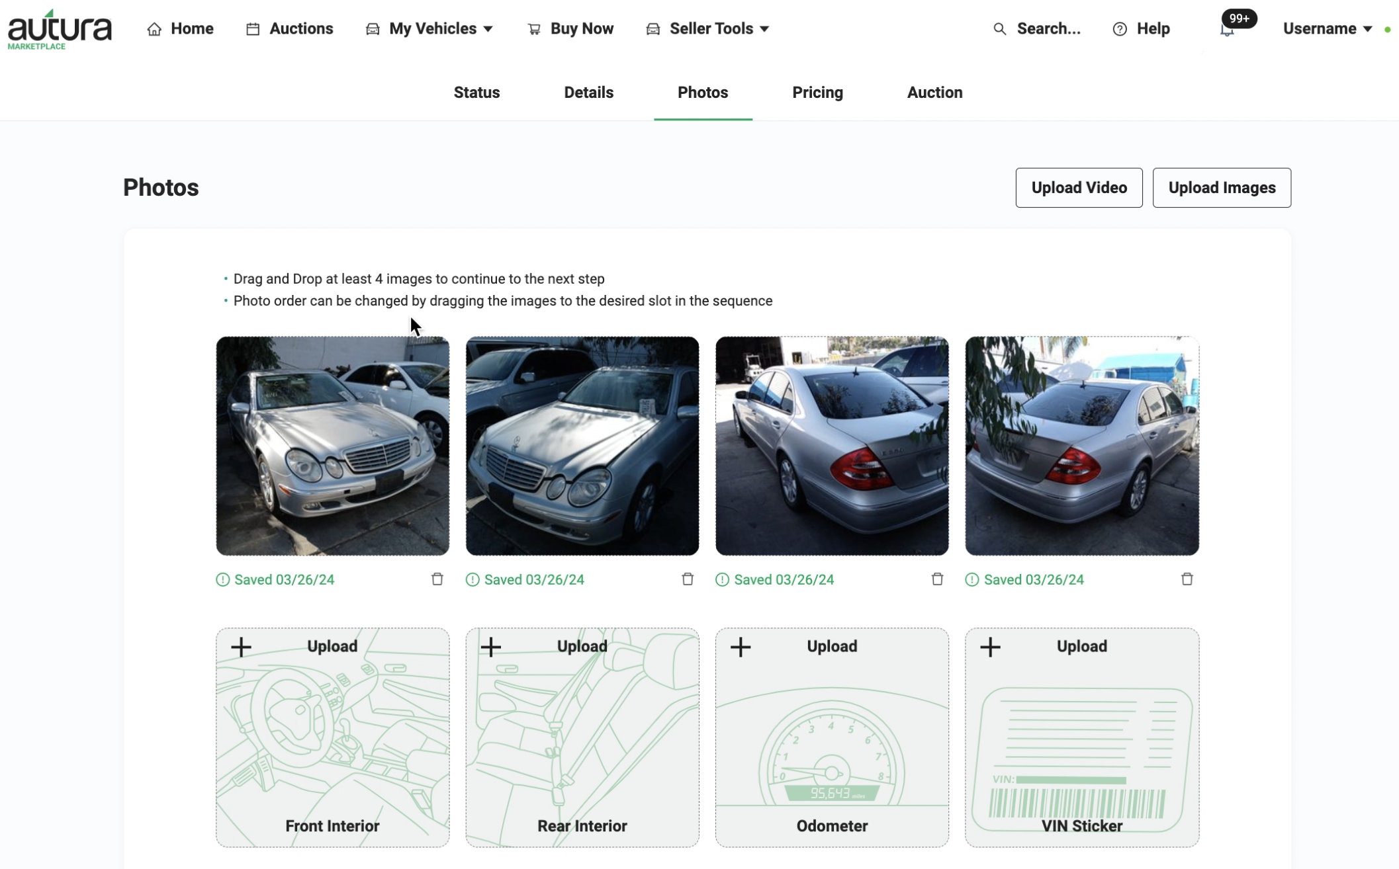Delete the first front-view car photo
The image size is (1399, 869).
tap(437, 579)
